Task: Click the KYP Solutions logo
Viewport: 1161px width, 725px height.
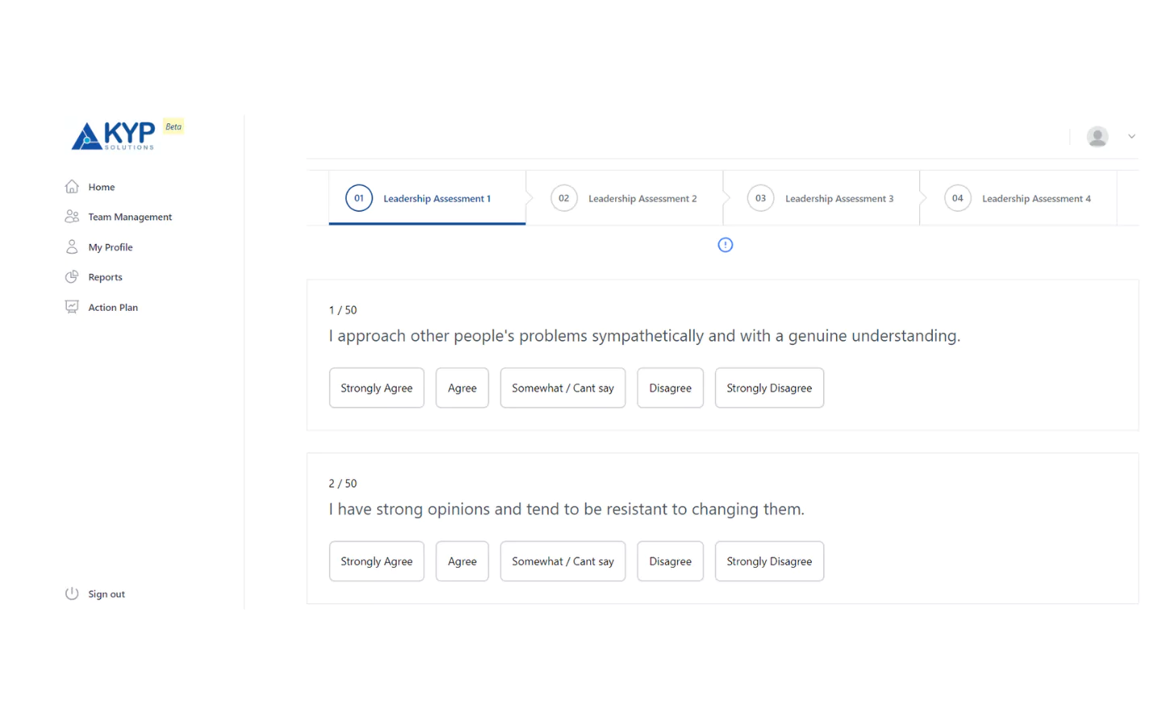Action: 113,135
